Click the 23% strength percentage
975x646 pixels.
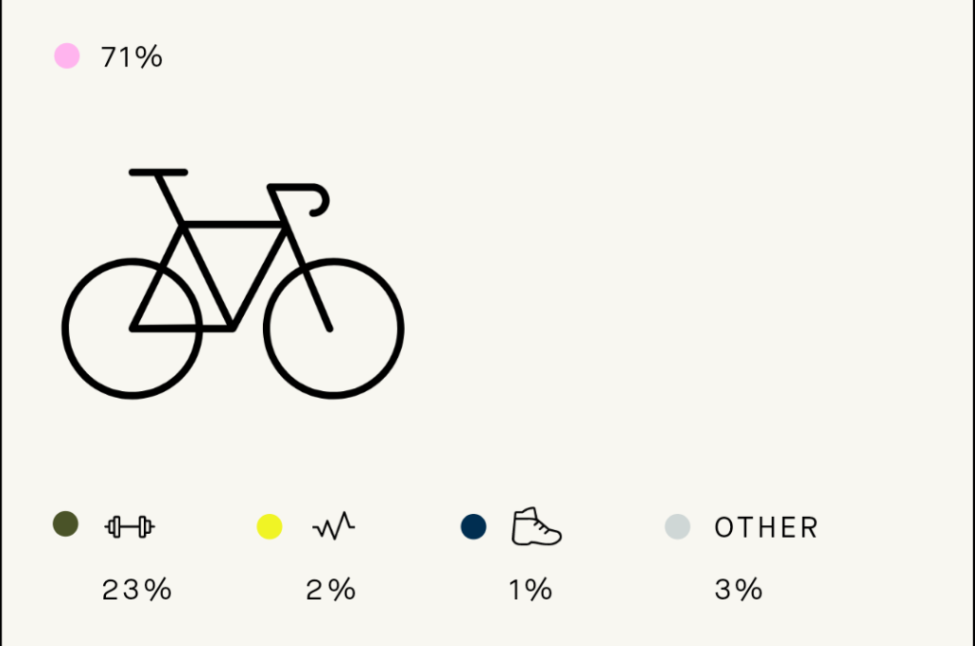tap(137, 589)
